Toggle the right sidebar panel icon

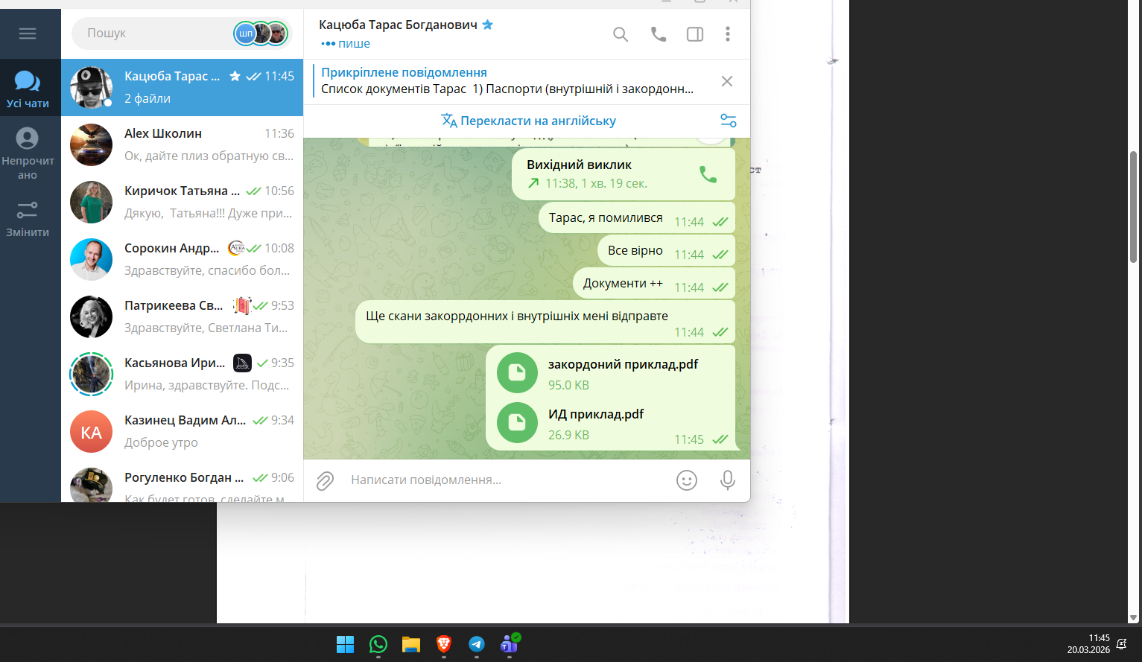click(x=695, y=34)
